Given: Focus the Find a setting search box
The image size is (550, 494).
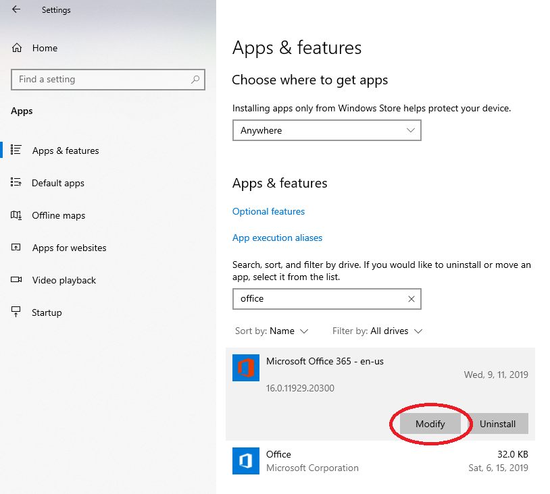Looking at the screenshot, I should tap(108, 80).
